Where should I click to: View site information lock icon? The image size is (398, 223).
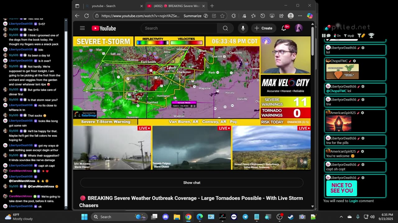pyautogui.click(x=97, y=16)
